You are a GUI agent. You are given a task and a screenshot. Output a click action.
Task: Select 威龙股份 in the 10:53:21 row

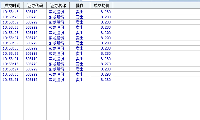[x=57, y=59]
